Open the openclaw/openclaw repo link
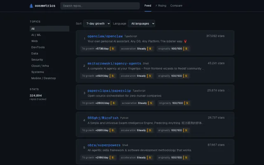The width and height of the screenshot is (264, 165). click(x=105, y=36)
